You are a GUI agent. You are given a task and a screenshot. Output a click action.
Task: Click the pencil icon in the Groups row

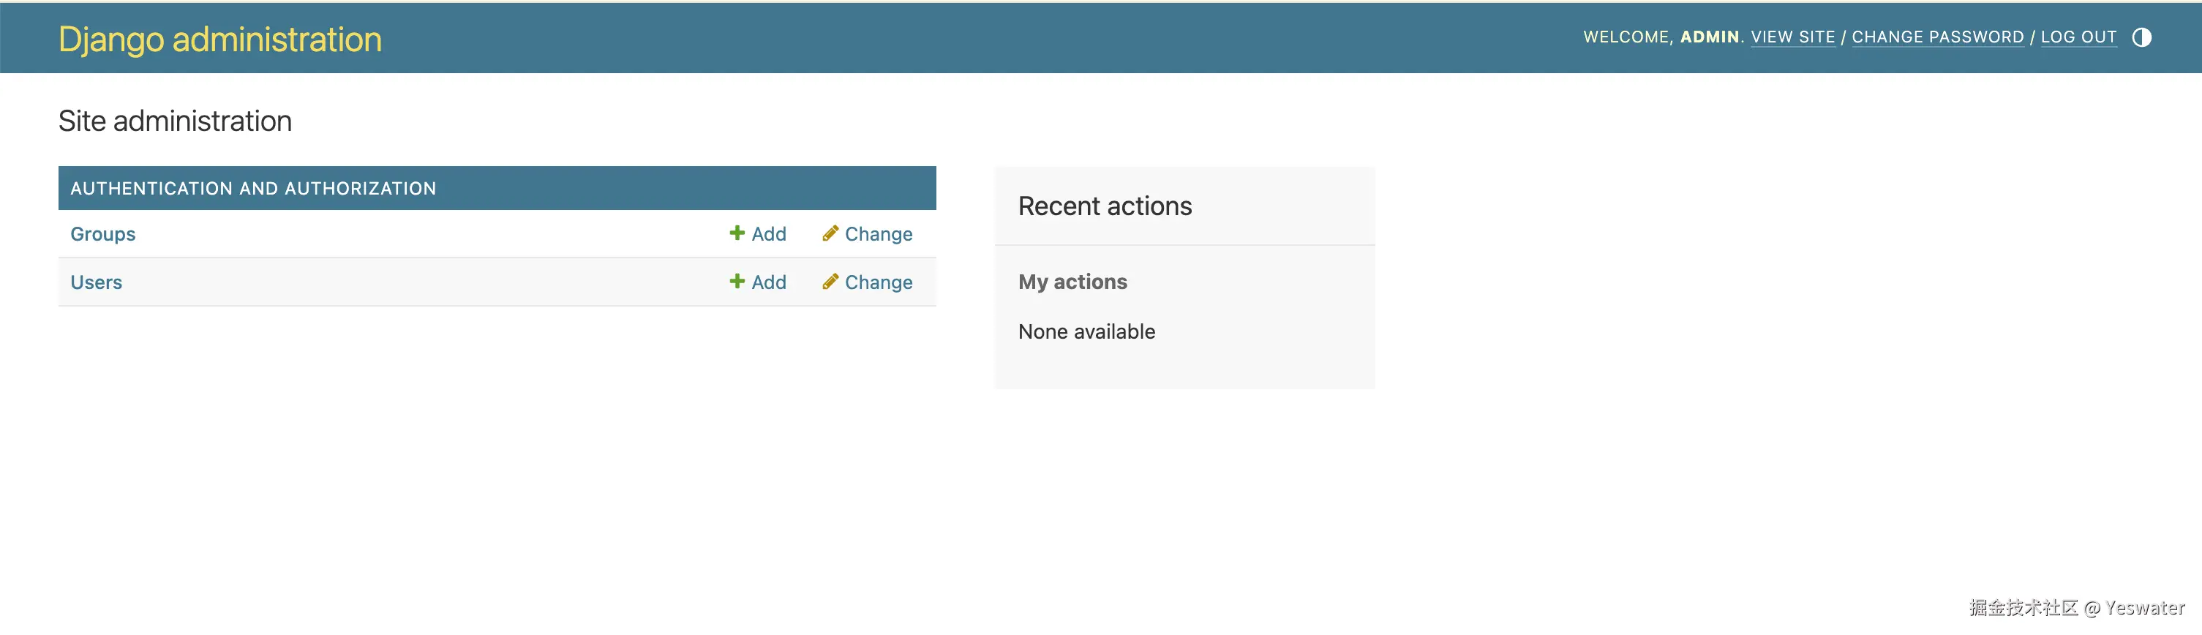(x=830, y=233)
